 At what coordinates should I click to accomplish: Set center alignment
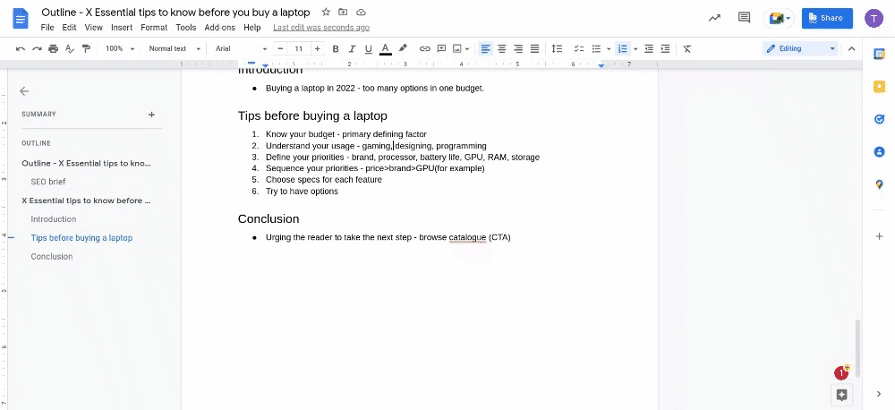pos(502,49)
